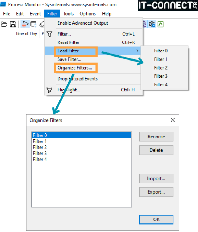Viewport: 198px width, 232px height.
Task: Select Filter 4 in Organize Filters list
Action: click(81, 159)
